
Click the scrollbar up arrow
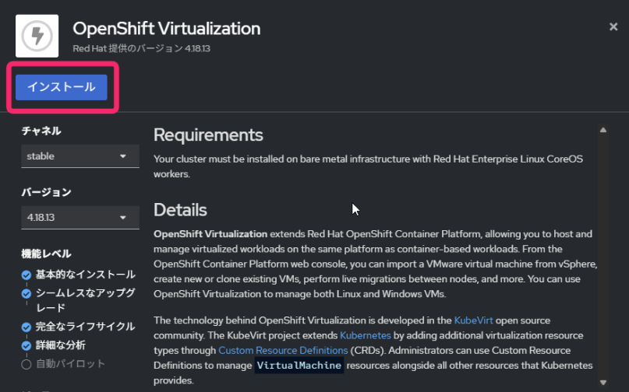pyautogui.click(x=602, y=130)
